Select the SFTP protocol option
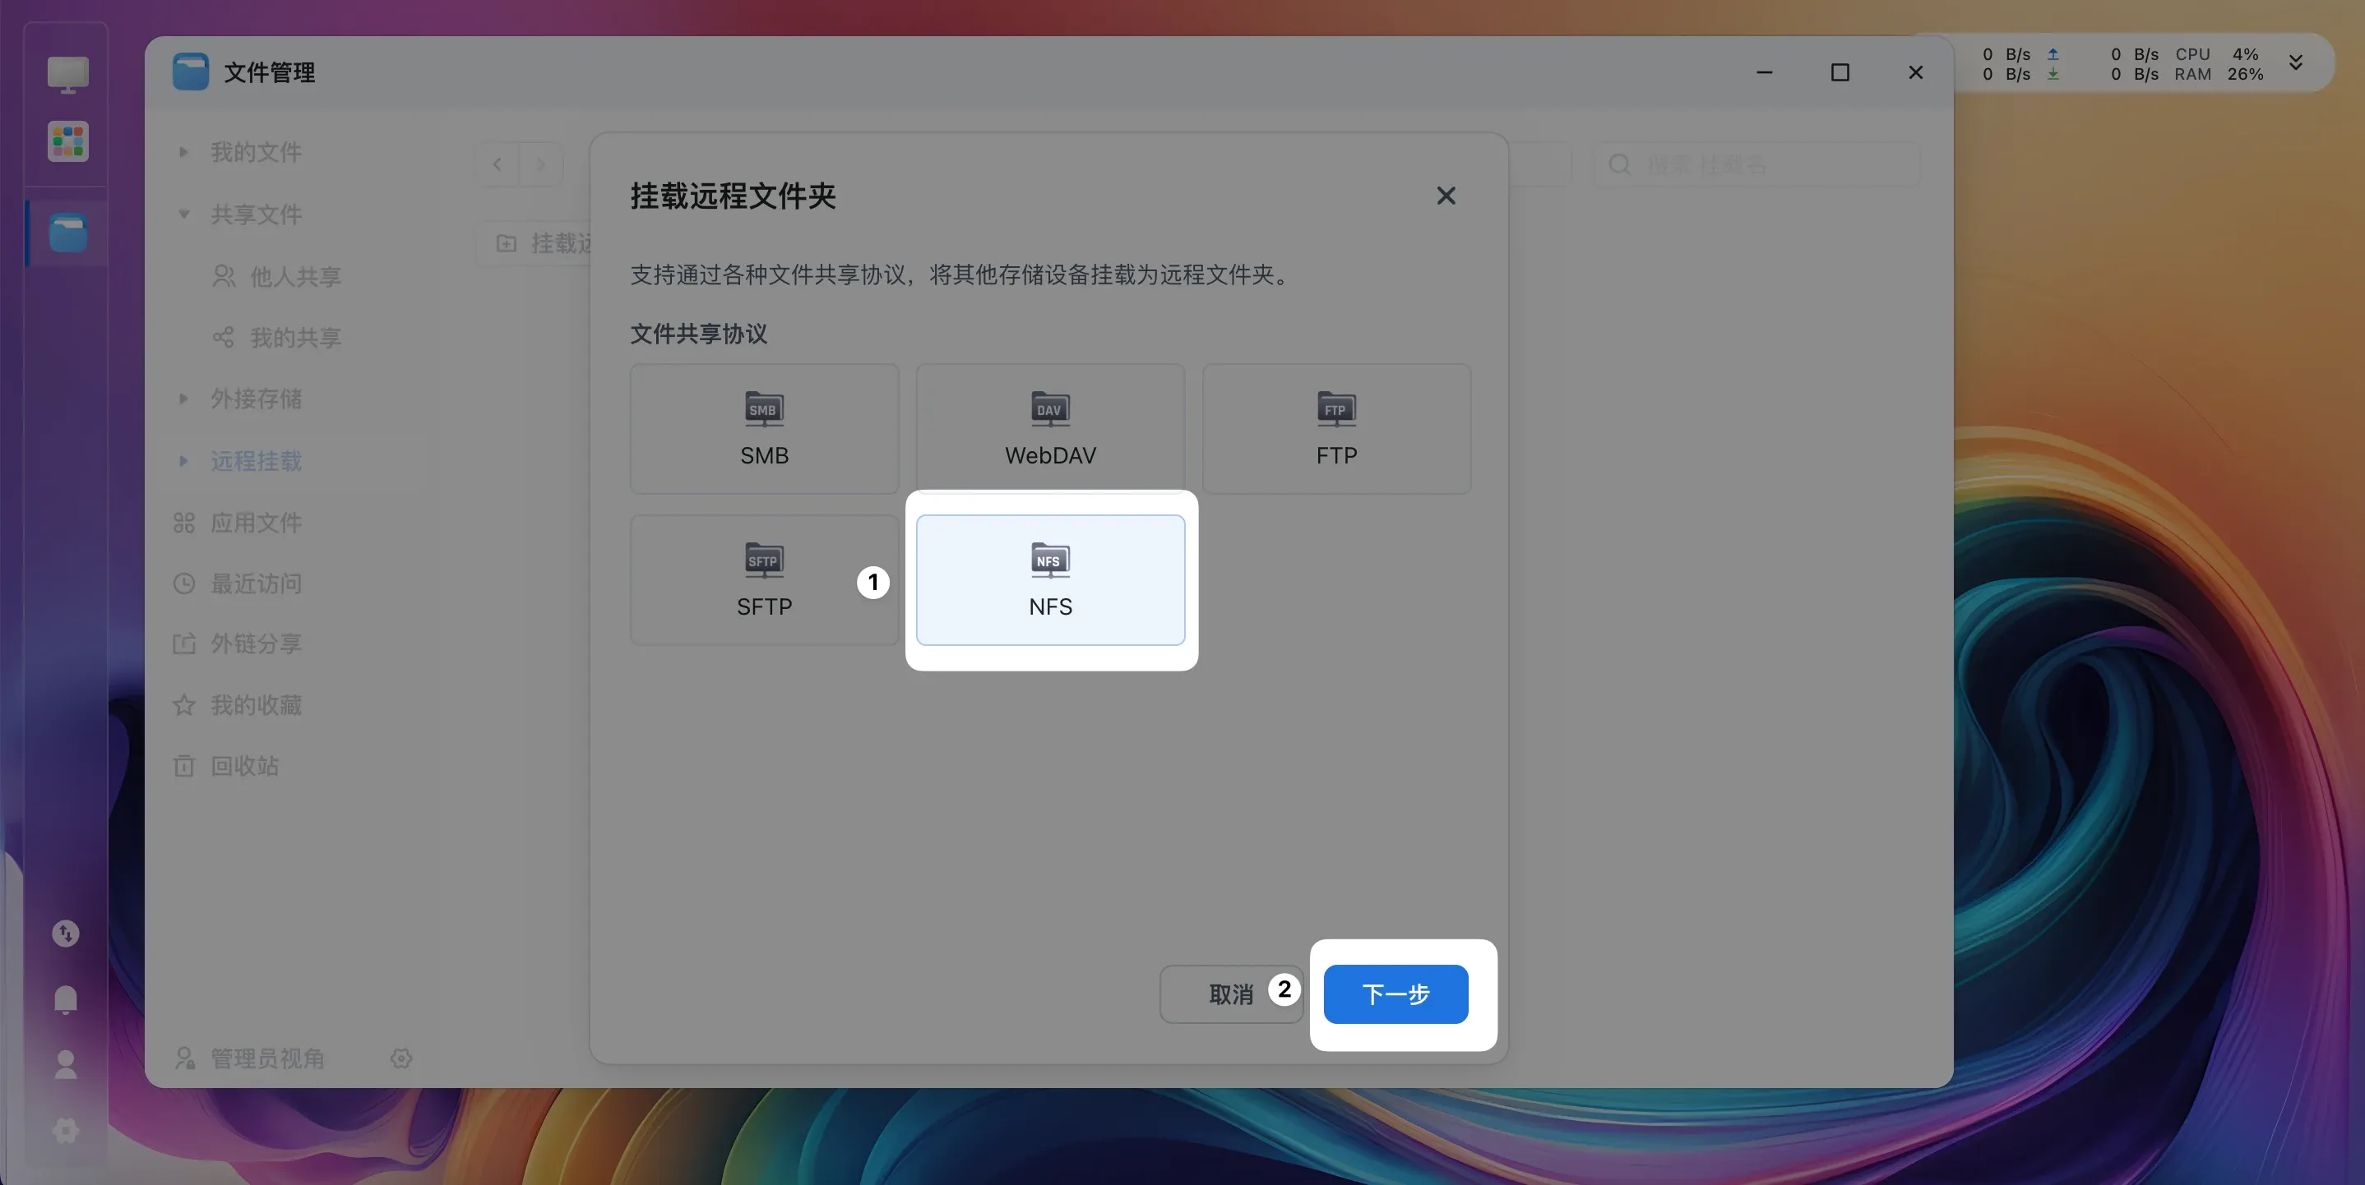Image resolution: width=2365 pixels, height=1185 pixels. (x=764, y=579)
